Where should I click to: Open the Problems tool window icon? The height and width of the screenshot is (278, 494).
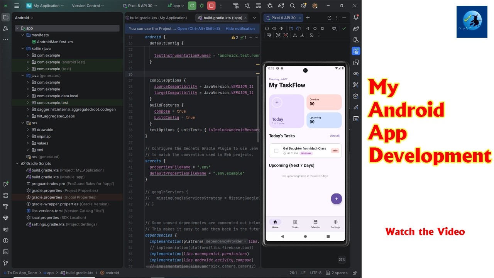point(5,241)
